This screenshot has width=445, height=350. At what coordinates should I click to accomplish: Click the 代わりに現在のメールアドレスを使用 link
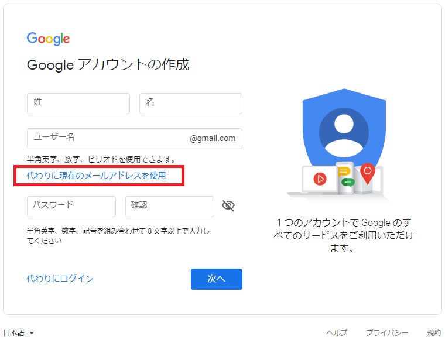[x=97, y=175]
